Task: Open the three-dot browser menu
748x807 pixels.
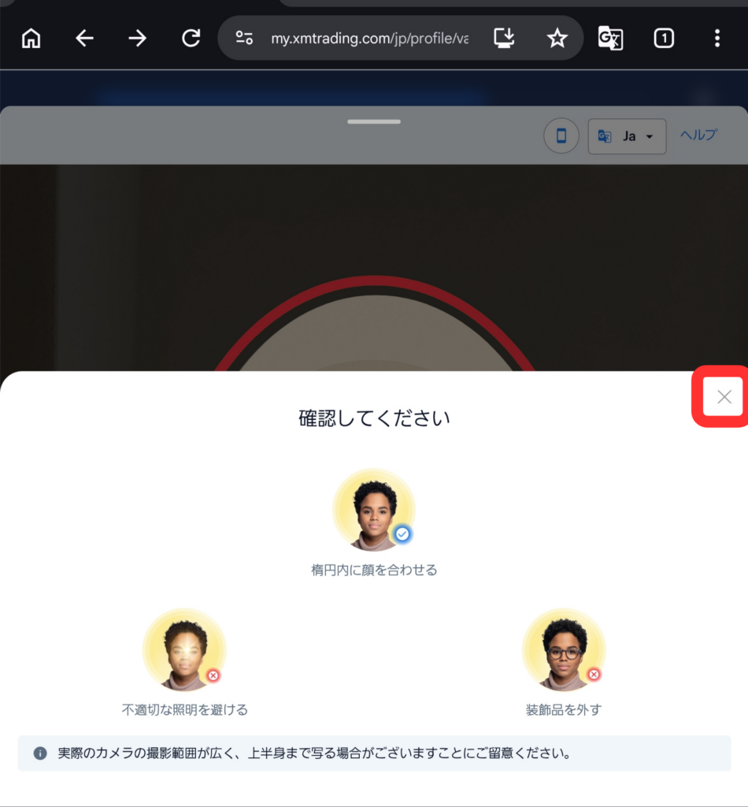Action: tap(717, 38)
